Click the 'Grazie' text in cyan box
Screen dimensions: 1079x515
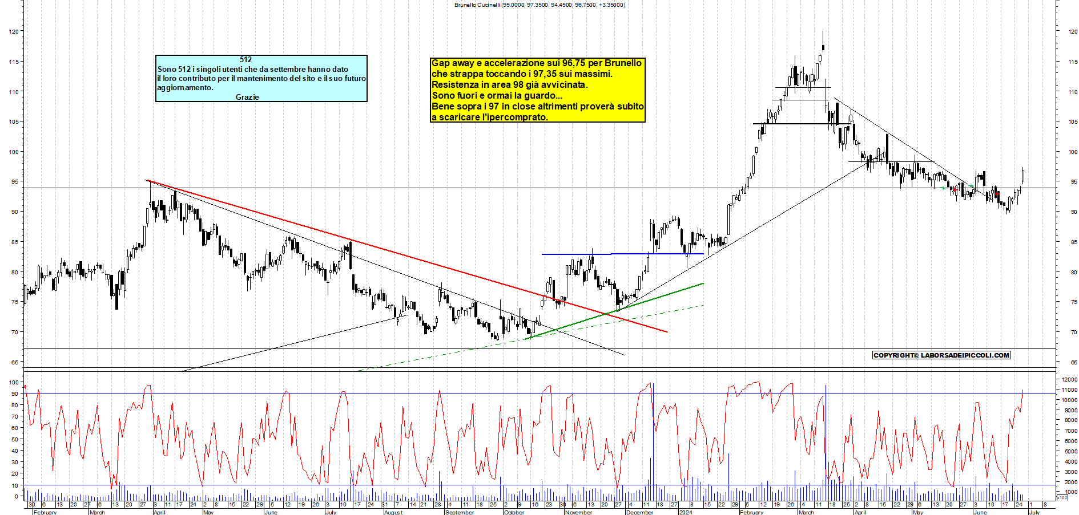[247, 97]
